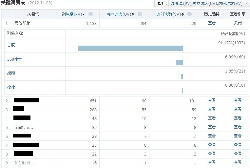Open help icon next to 浏览量(PV)
250x168 pixels.
(x=90, y=14)
